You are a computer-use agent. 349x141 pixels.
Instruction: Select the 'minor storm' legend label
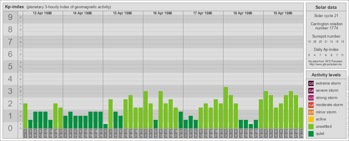pos(326,112)
